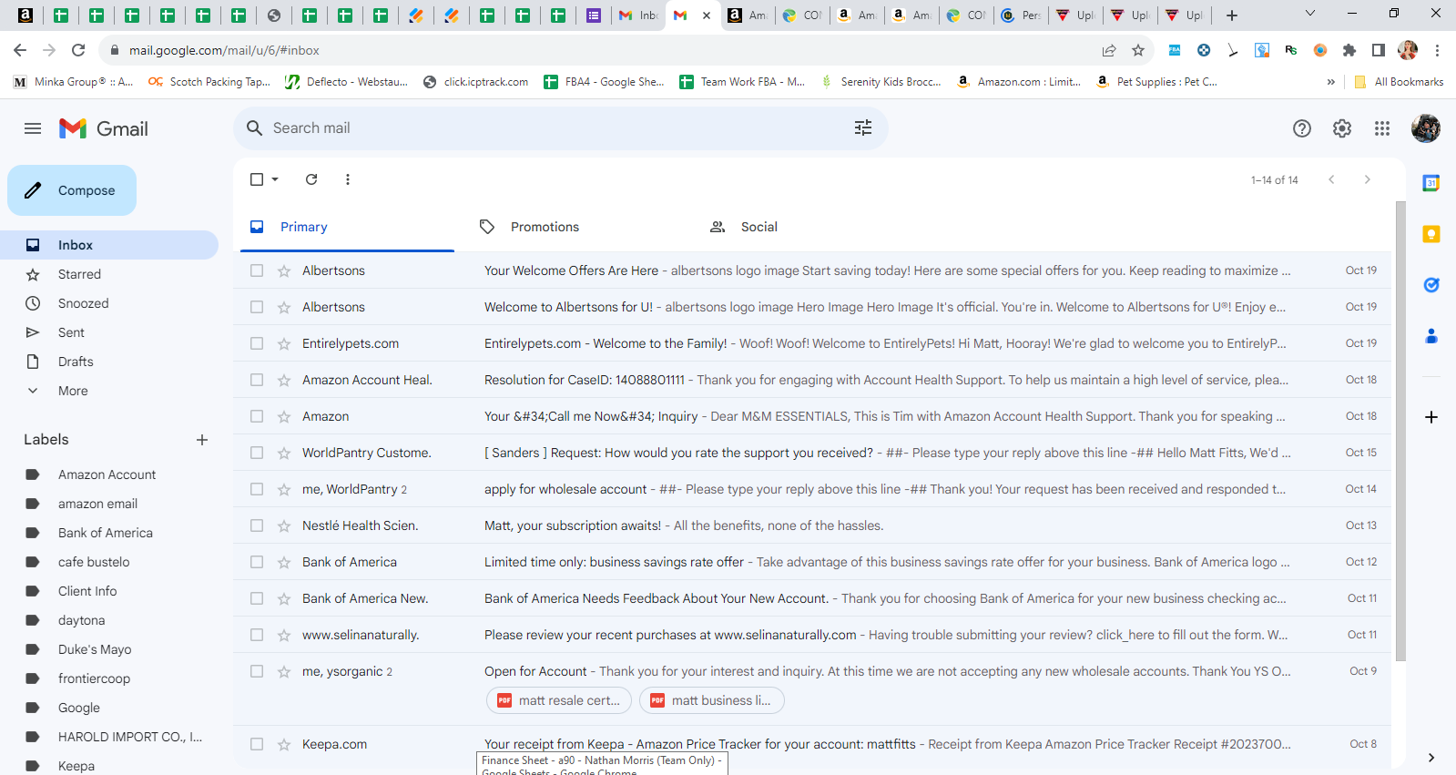Go to older emails arrow
This screenshot has height=775, width=1456.
pyautogui.click(x=1367, y=179)
